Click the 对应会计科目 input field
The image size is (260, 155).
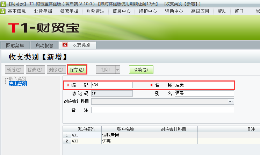pyautogui.click(x=159, y=101)
